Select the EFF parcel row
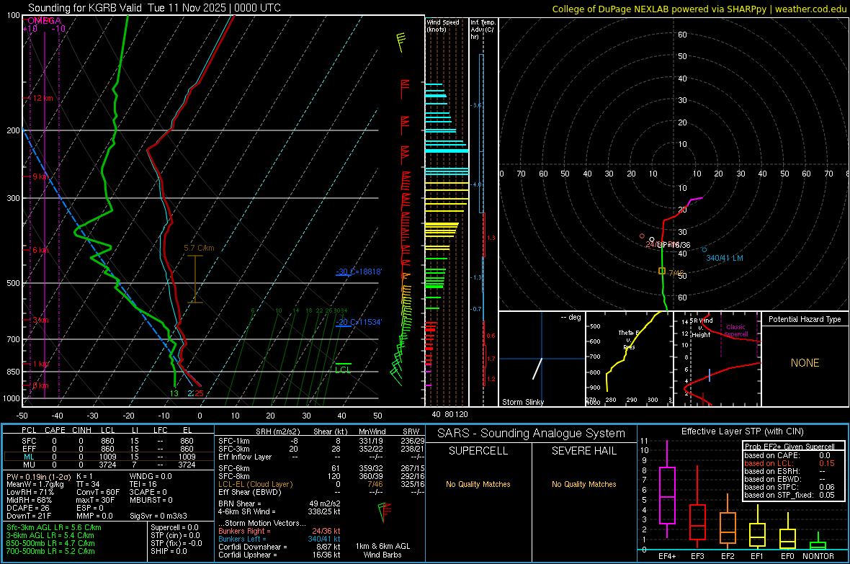850x564 pixels. (x=107, y=449)
